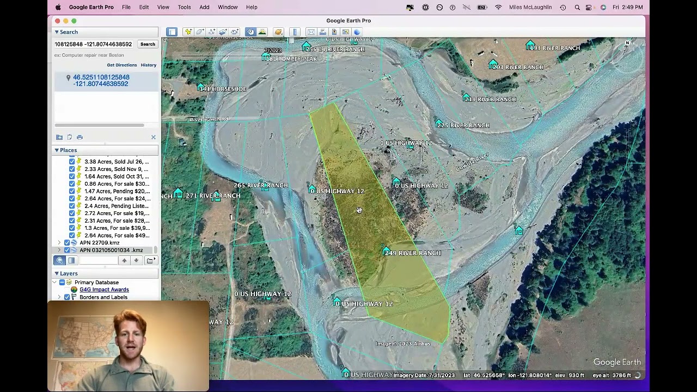
Task: Click the search results add-folder icon
Action: [x=59, y=137]
